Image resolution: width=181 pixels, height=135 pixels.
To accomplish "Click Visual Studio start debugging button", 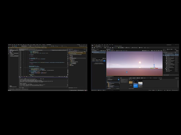I will (x=43, y=46).
